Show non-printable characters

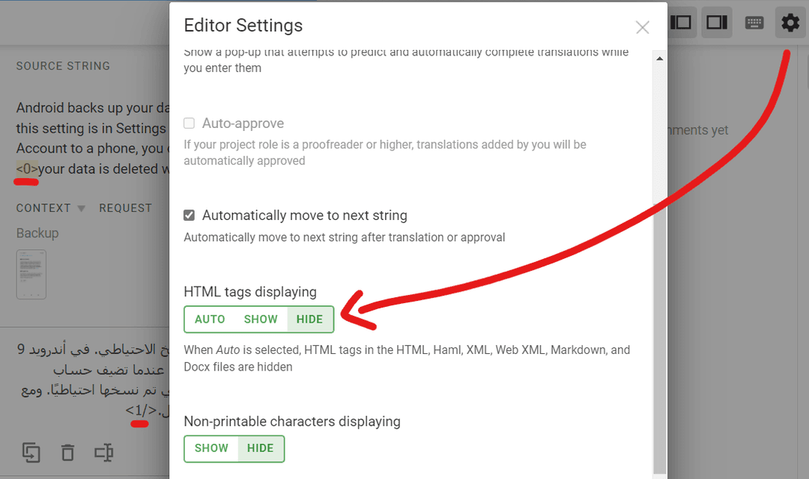(x=211, y=448)
